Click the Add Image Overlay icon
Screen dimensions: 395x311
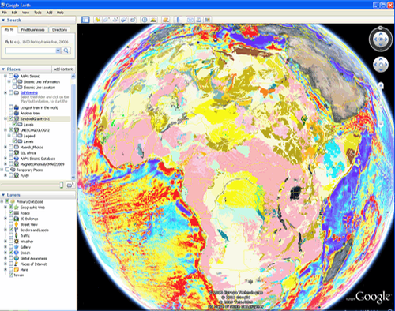[124, 20]
